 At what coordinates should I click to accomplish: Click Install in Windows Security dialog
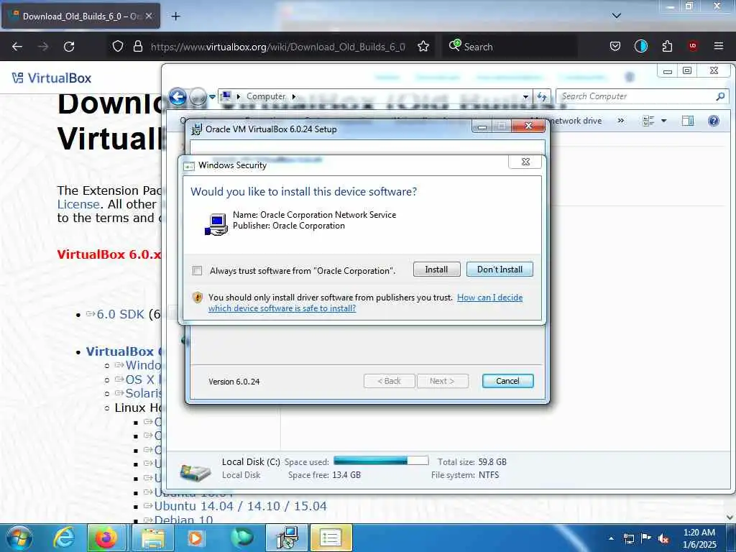pos(436,270)
